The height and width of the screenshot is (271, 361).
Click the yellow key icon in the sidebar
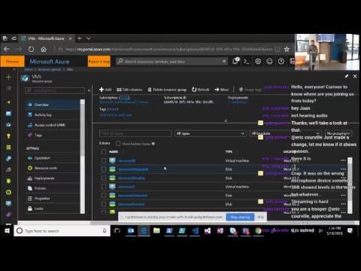point(8,135)
